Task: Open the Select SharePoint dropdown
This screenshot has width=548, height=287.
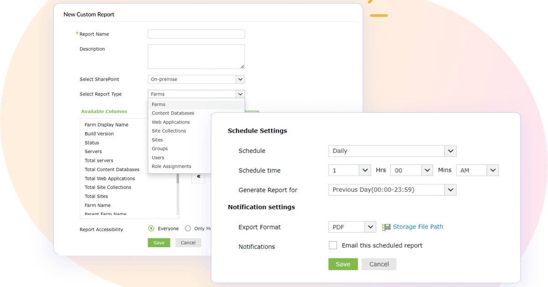Action: pos(196,79)
